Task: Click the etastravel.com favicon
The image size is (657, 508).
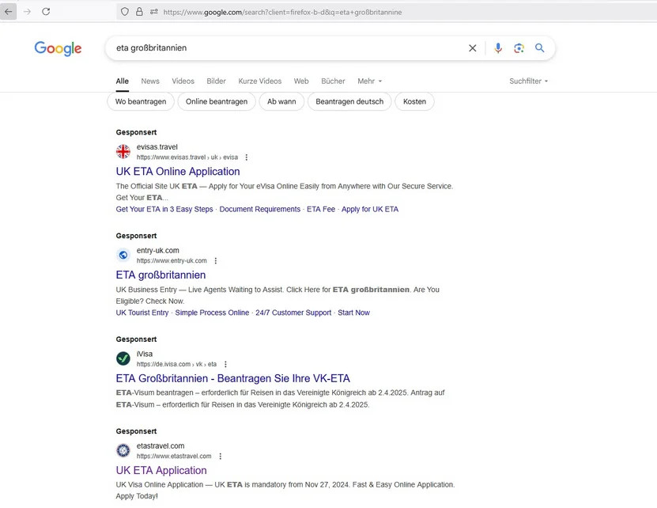Action: click(123, 450)
